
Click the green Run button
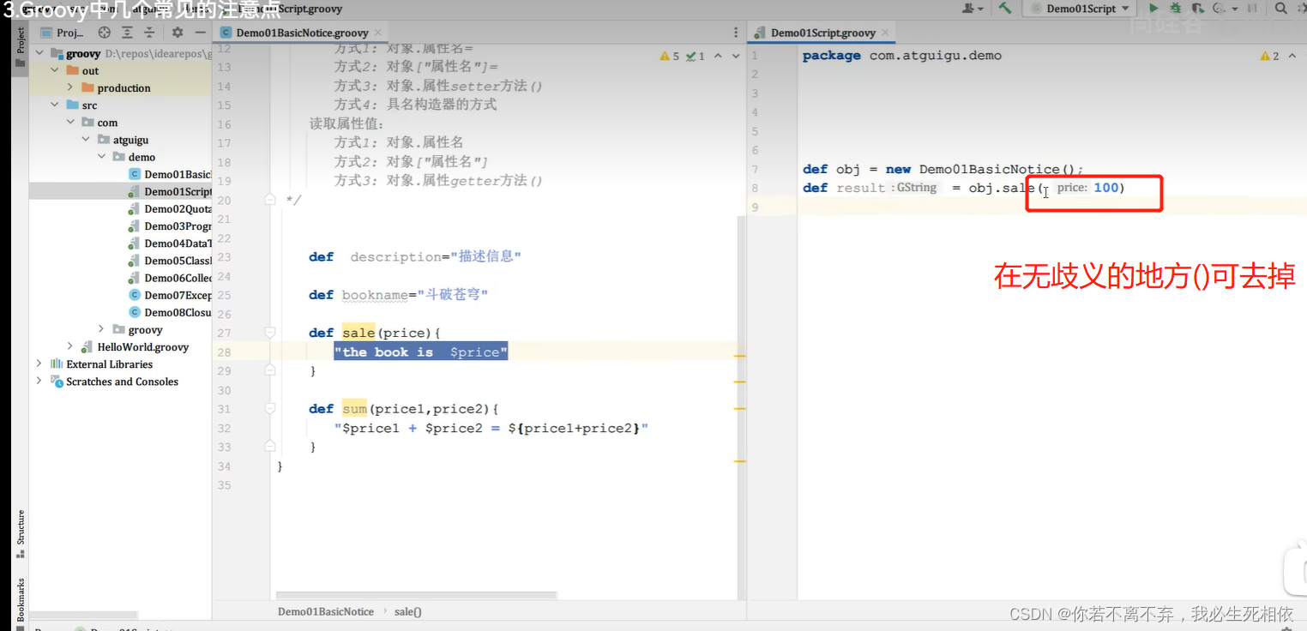click(1153, 9)
